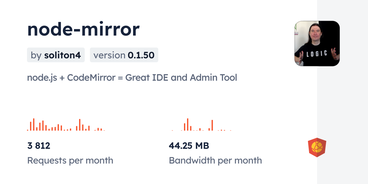Click the 0.1.50 version number
Image resolution: width=368 pixels, height=184 pixels.
point(141,55)
